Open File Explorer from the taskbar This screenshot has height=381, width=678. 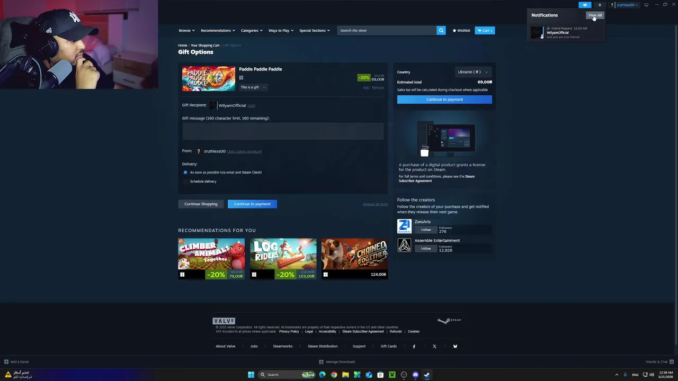tap(345, 375)
